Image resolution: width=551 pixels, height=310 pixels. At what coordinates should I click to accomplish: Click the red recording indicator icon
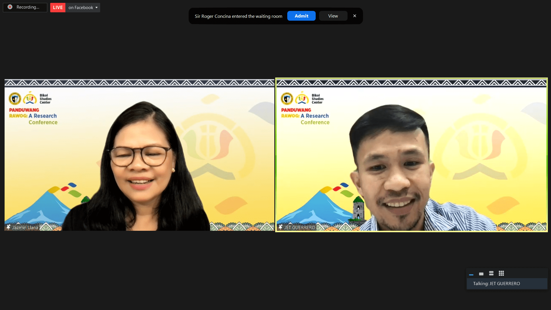point(10,7)
